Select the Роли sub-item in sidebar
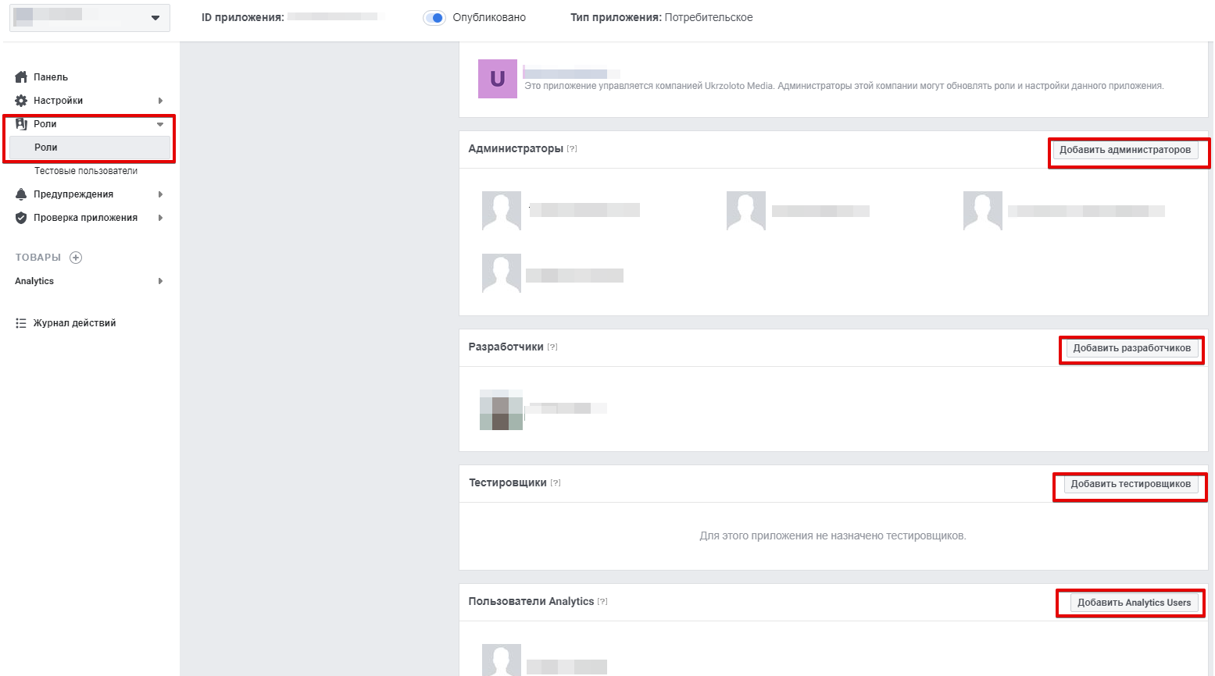1215x676 pixels. (46, 148)
